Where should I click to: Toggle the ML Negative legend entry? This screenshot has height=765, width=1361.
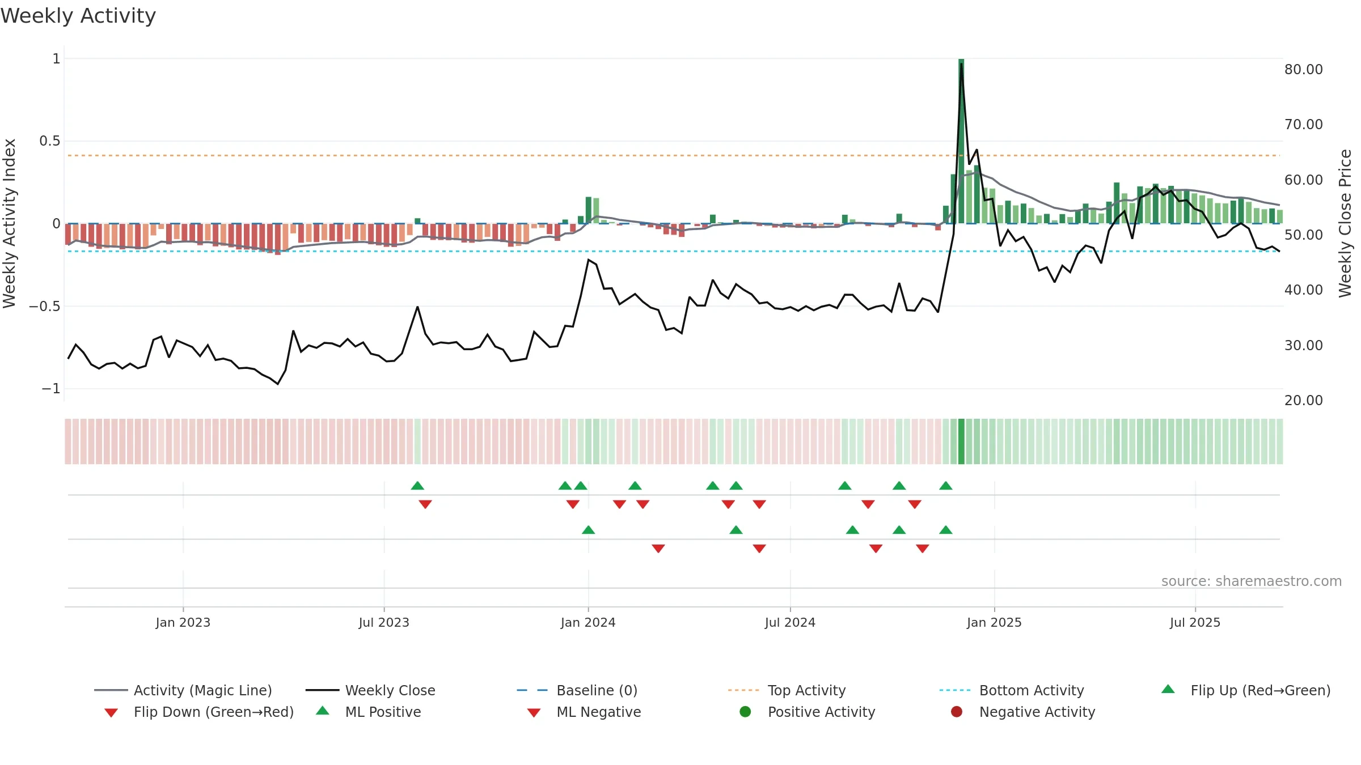pos(584,712)
